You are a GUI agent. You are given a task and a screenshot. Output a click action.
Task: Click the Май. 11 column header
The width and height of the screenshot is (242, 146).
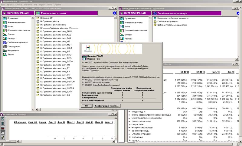[x=90, y=122]
